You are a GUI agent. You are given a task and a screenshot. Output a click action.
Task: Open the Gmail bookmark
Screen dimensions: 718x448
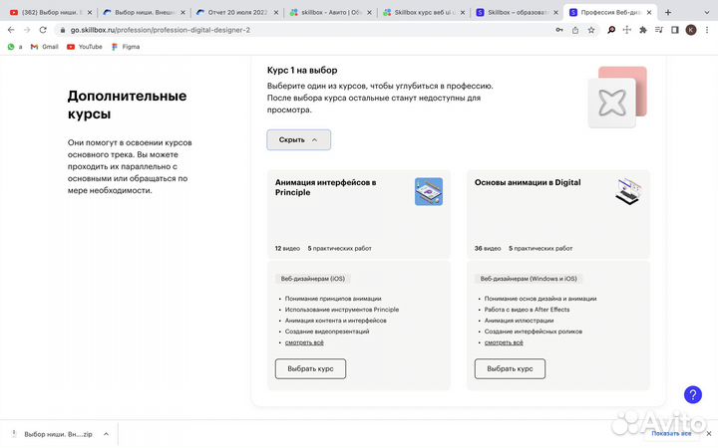(45, 47)
